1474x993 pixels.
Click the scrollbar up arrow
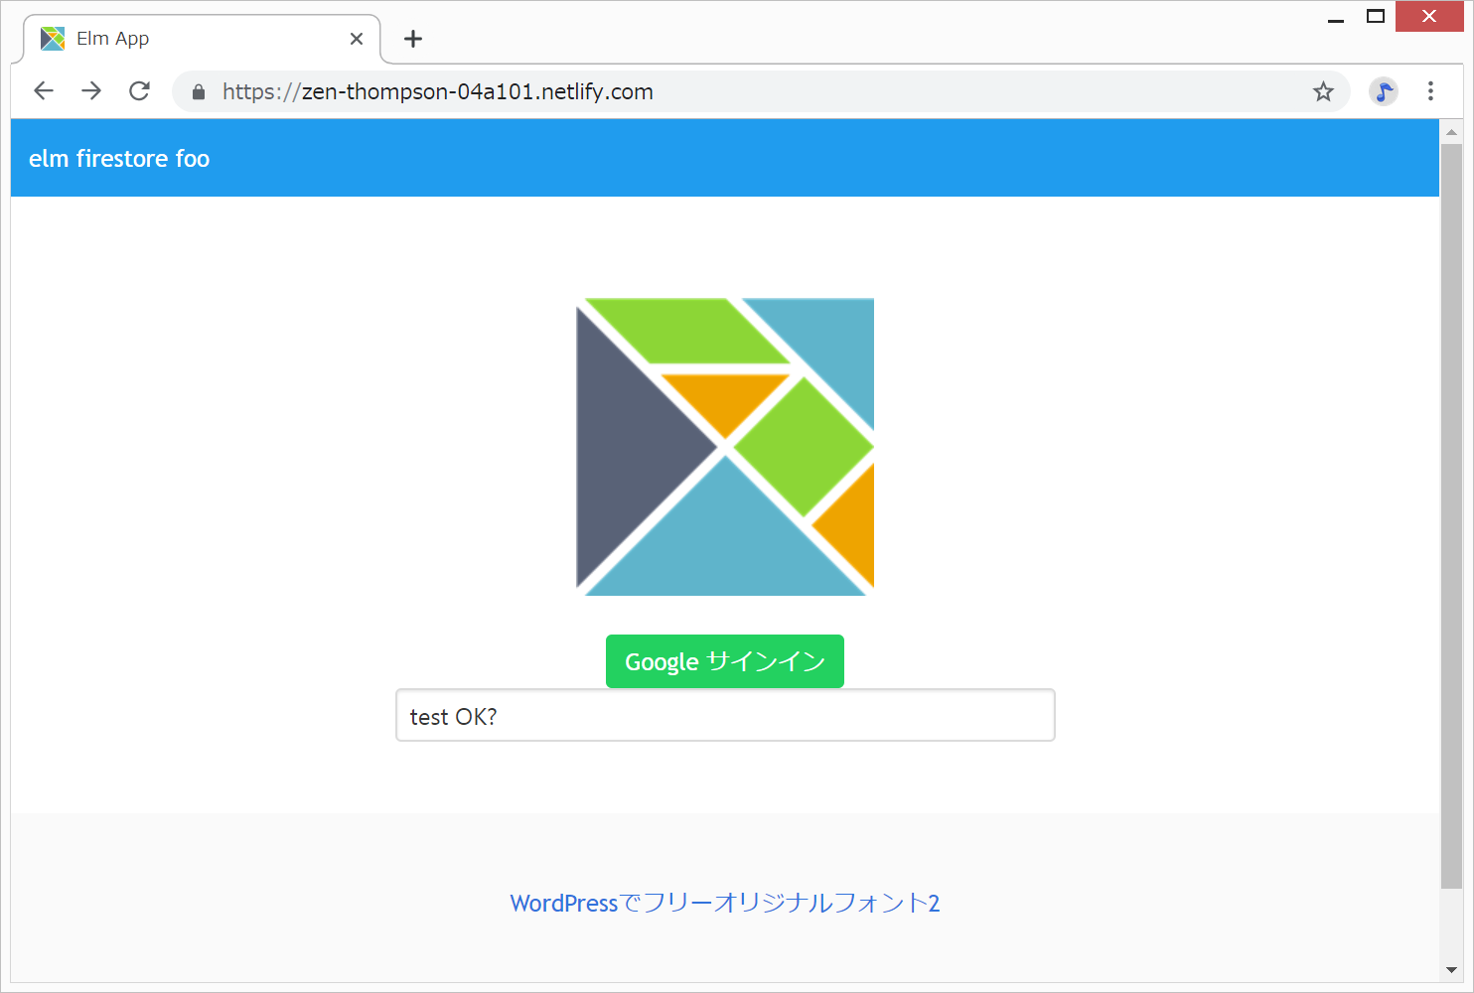pyautogui.click(x=1451, y=131)
